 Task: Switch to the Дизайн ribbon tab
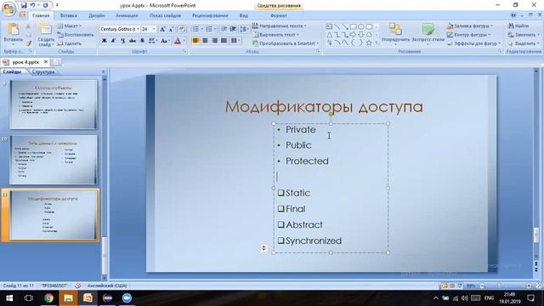coord(96,15)
